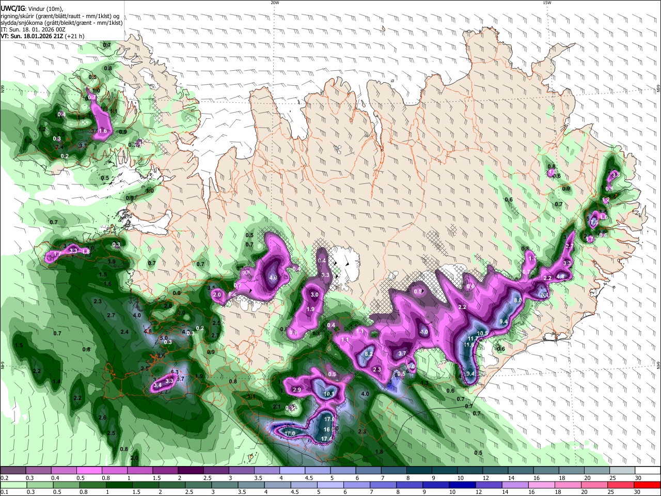
Task: Click the white swatch after top-row 30
Action: 647,471
